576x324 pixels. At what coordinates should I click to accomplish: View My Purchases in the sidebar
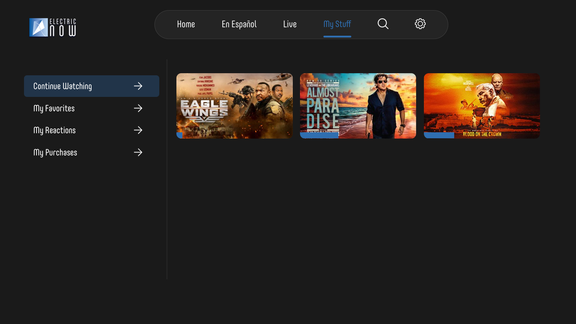coord(91,152)
